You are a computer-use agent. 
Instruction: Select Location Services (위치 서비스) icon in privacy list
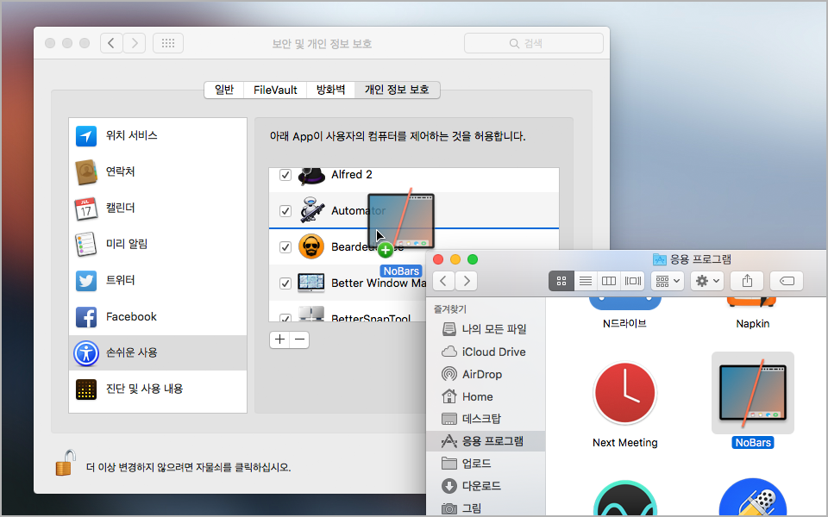pyautogui.click(x=86, y=135)
